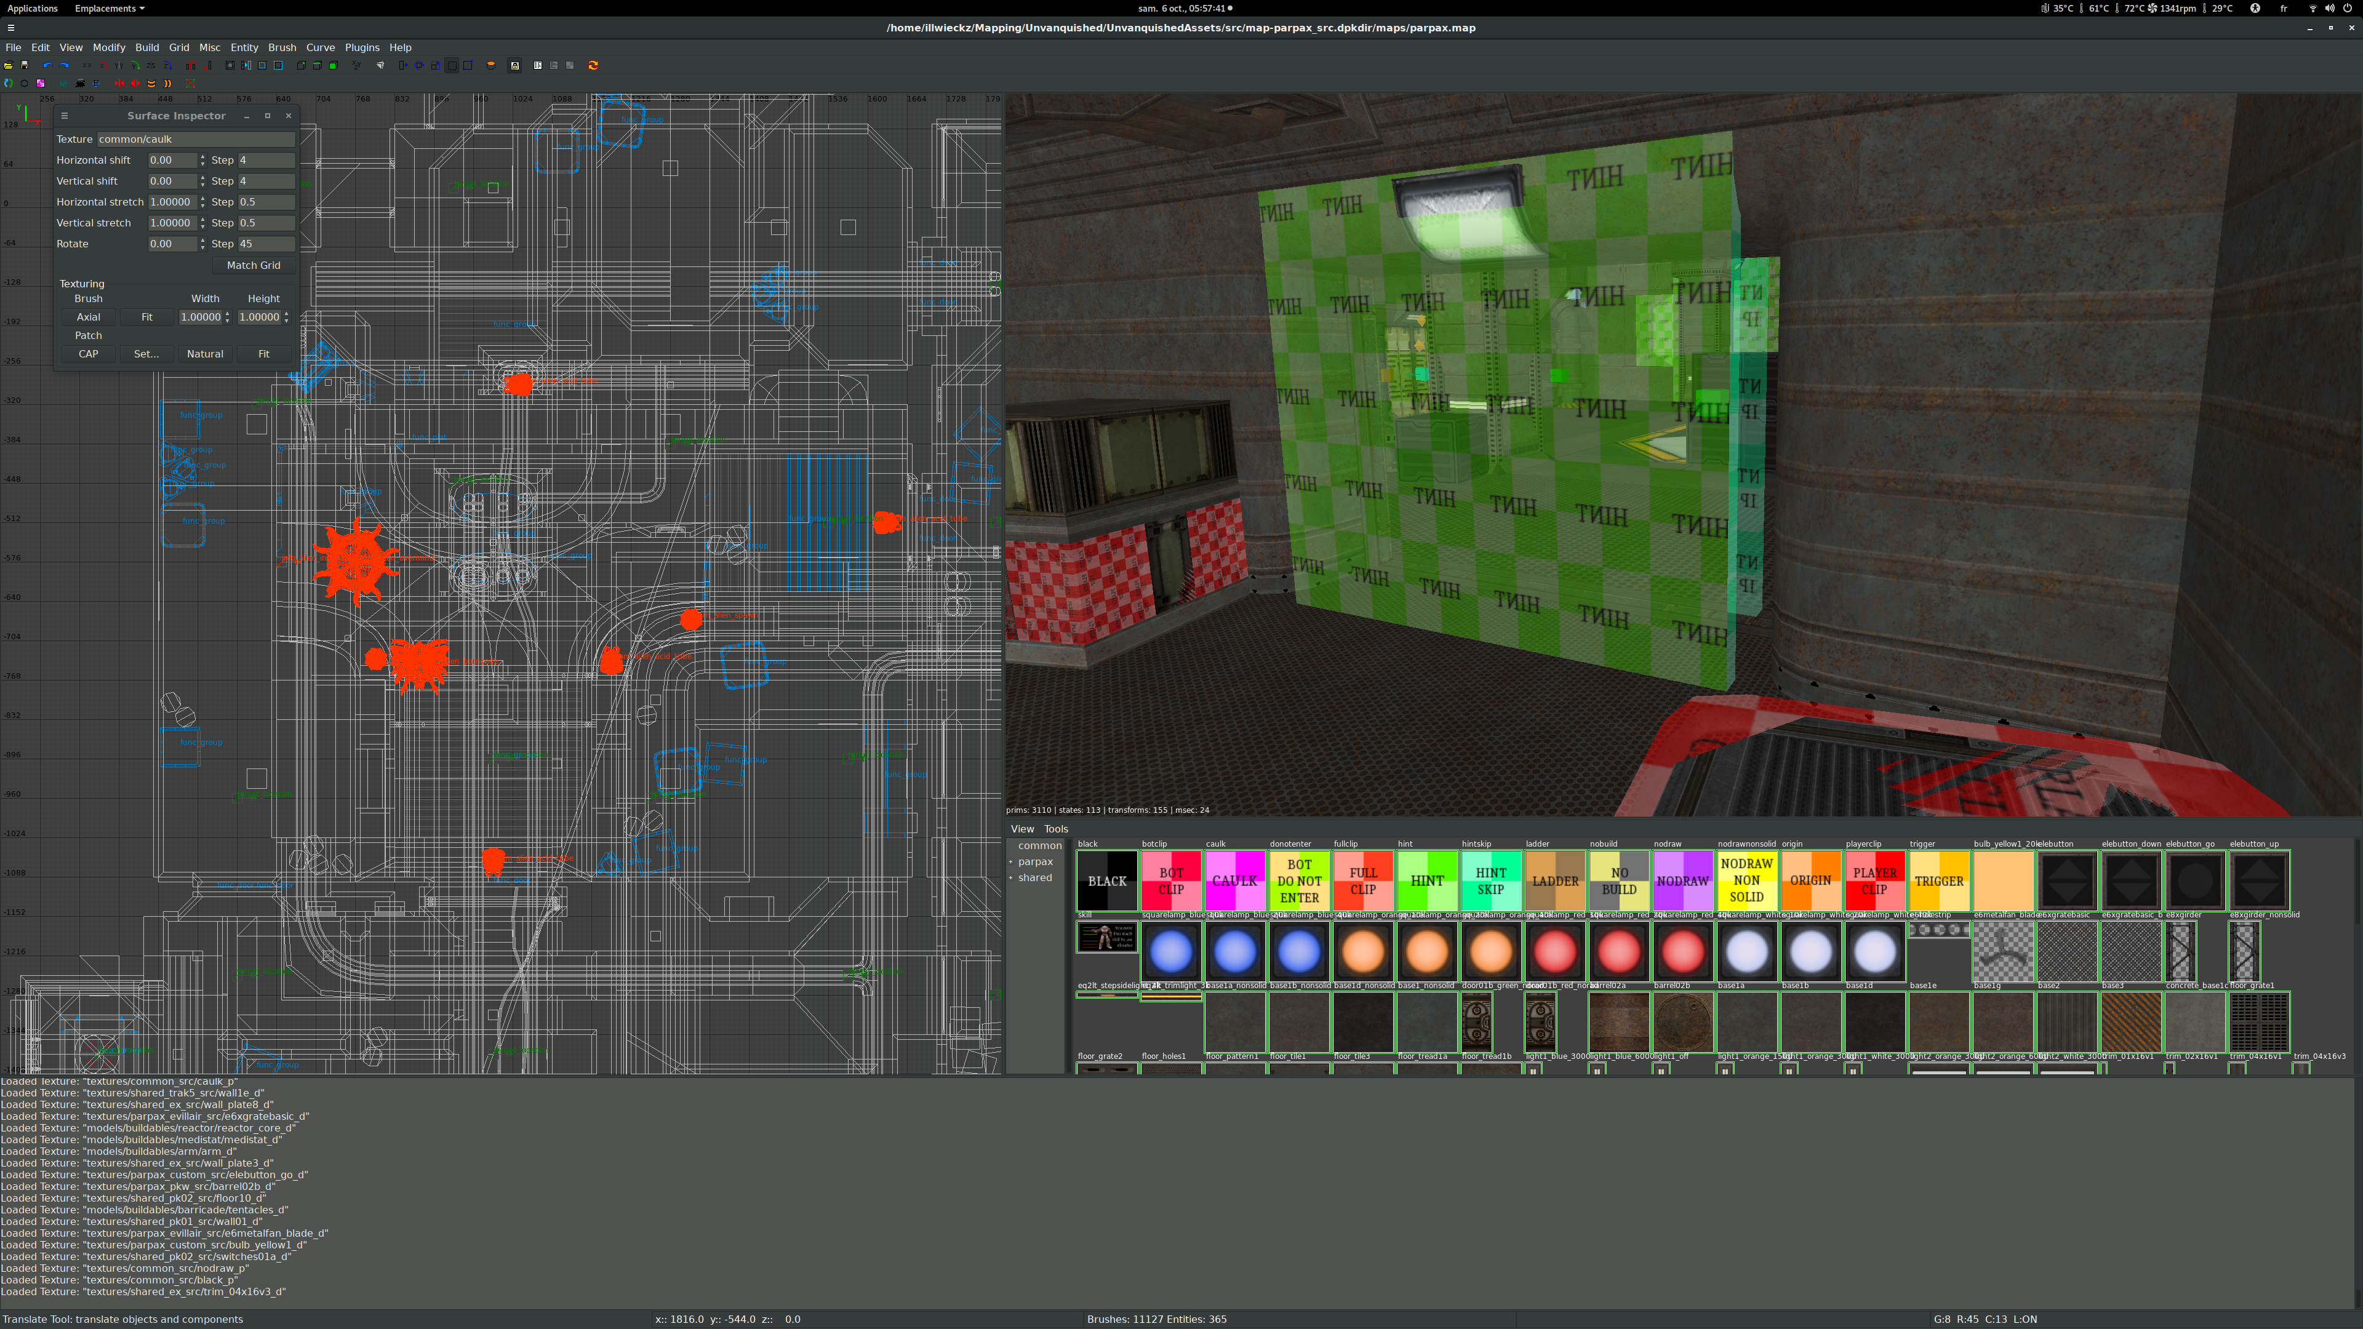Open the Applications menu in top panel
Screen dimensions: 2363x1329
point(32,8)
